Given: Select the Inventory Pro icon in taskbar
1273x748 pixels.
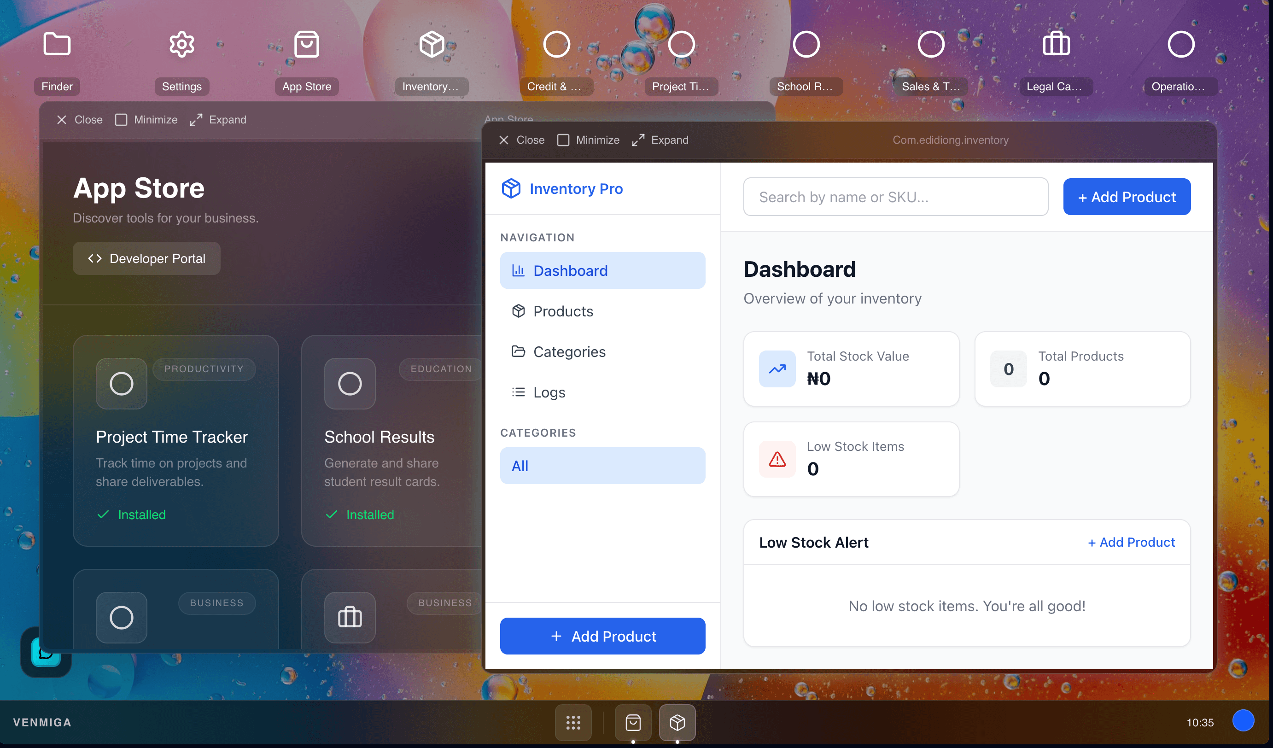Looking at the screenshot, I should coord(677,723).
